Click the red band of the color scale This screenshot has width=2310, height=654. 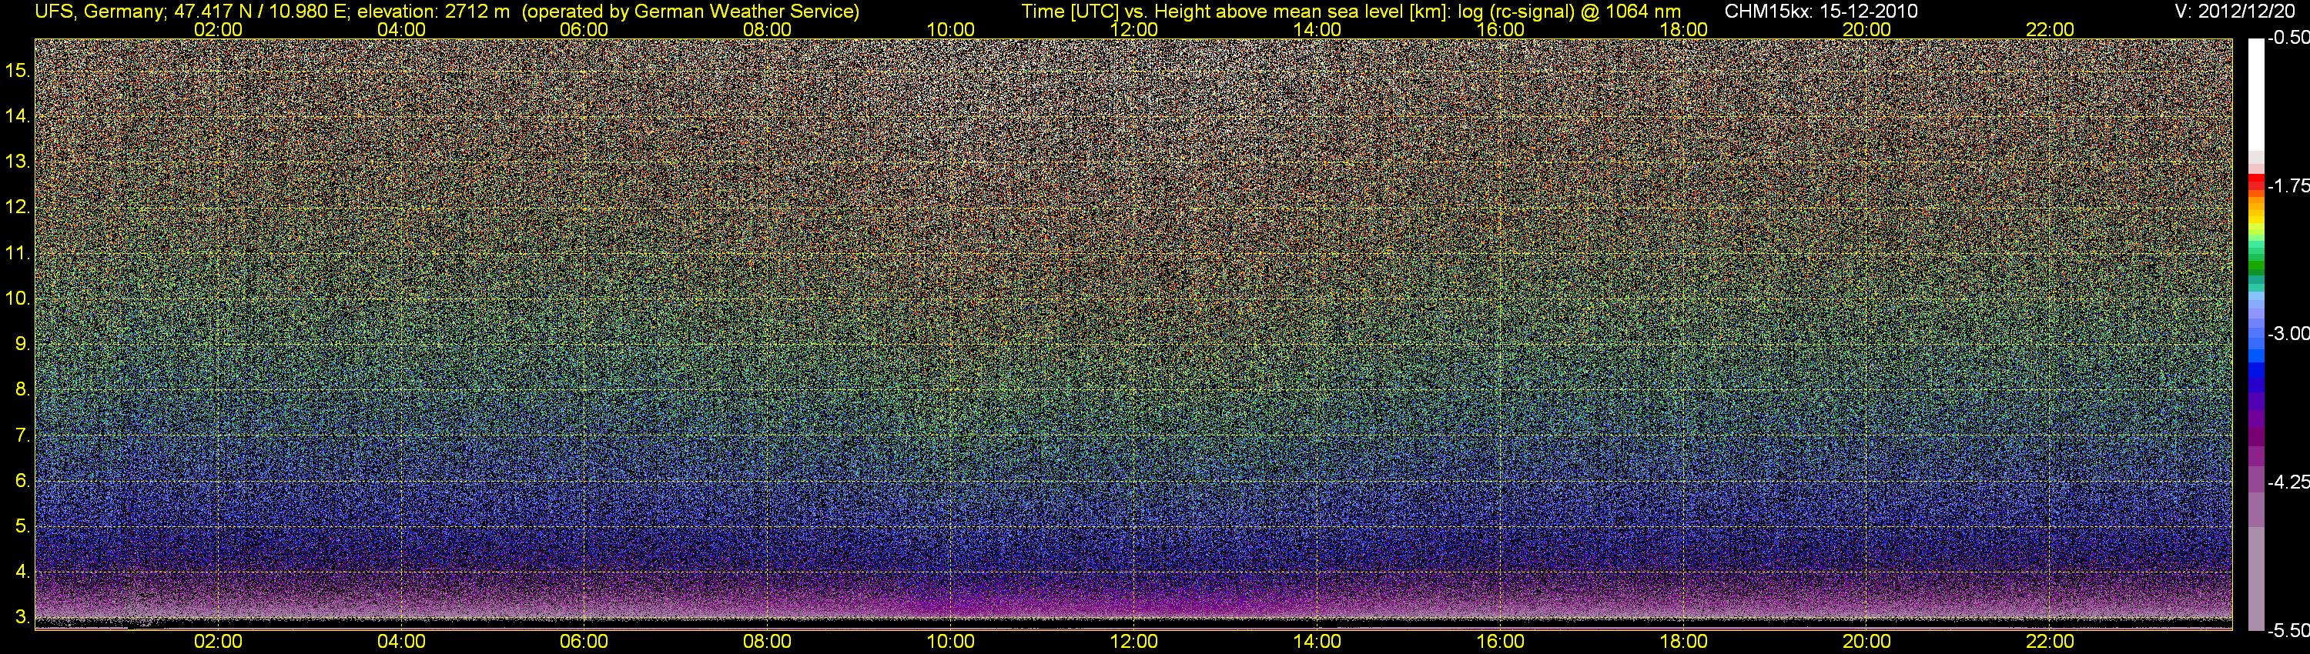point(2256,182)
